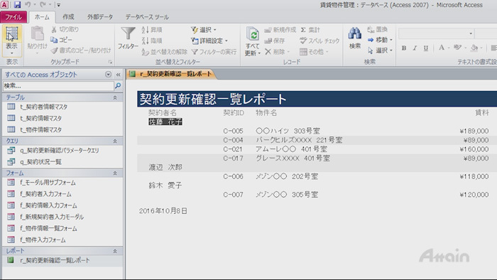Sort descending with 降順

152,41
